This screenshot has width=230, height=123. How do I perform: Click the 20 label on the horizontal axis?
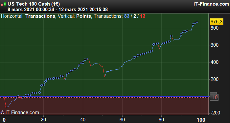tap(44, 120)
